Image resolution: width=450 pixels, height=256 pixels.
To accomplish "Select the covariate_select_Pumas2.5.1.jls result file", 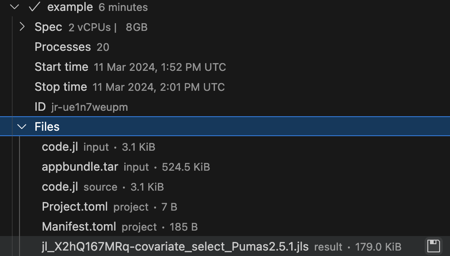I will tap(175, 246).
